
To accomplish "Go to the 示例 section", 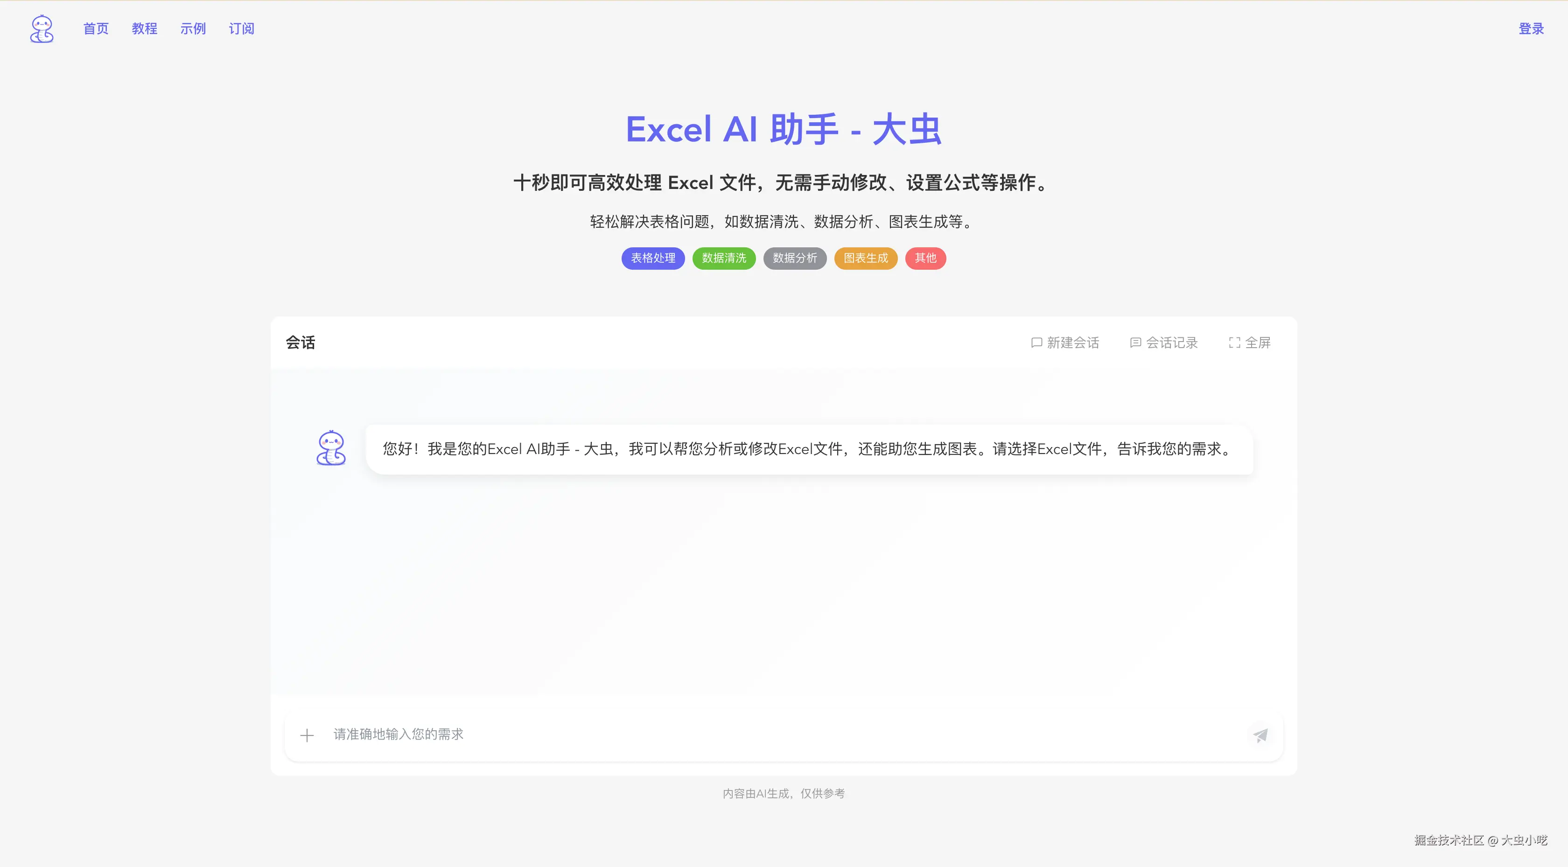I will click(193, 28).
